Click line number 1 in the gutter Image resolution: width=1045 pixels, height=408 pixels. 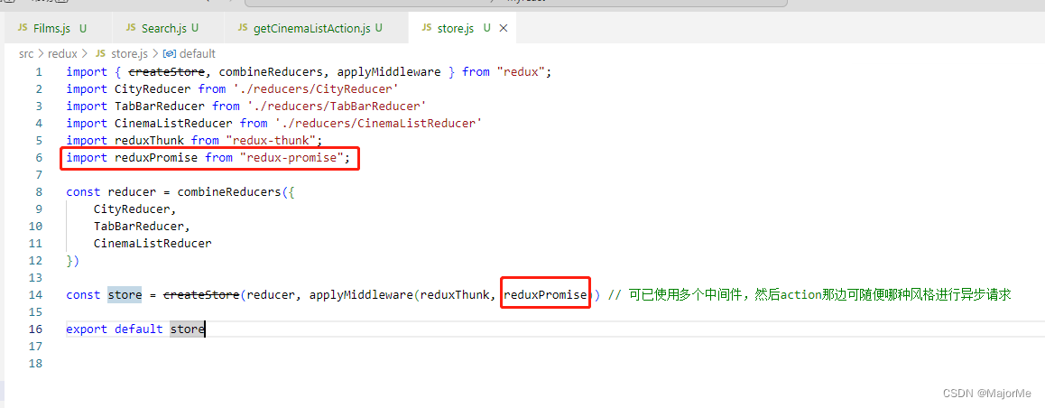[39, 72]
